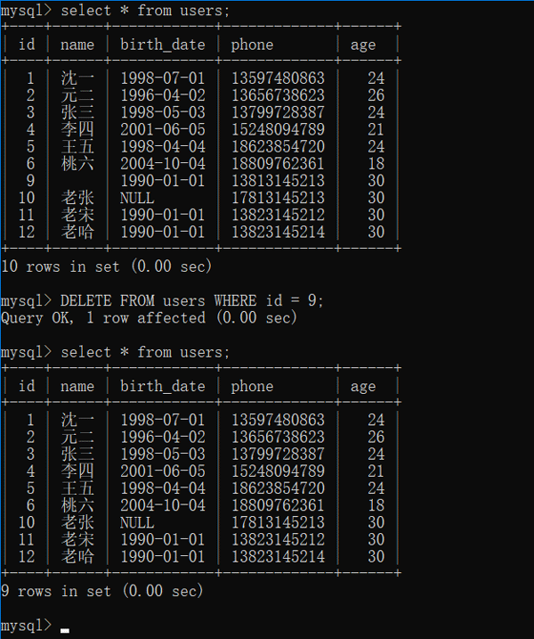Click the DELETE FROM users WHERE id = 9 command
This screenshot has width=534, height=639.
click(x=191, y=300)
